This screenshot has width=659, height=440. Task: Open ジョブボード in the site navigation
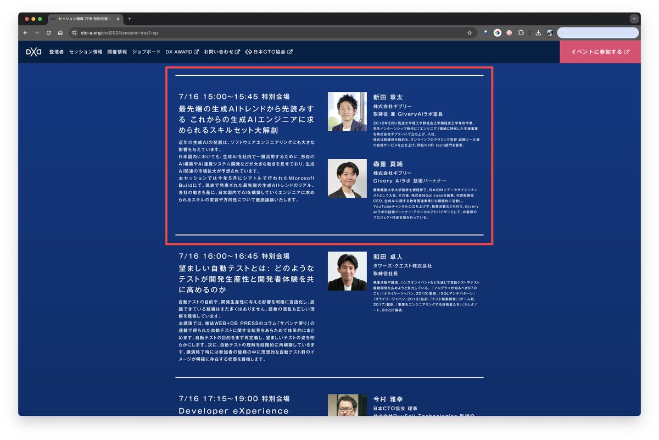tap(147, 52)
